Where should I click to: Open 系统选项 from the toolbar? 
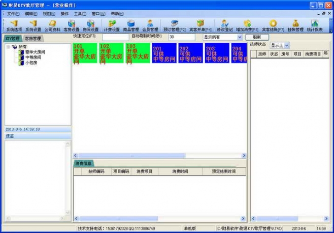[14, 25]
